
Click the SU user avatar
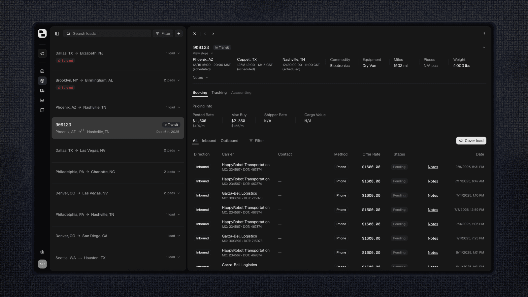point(42,264)
